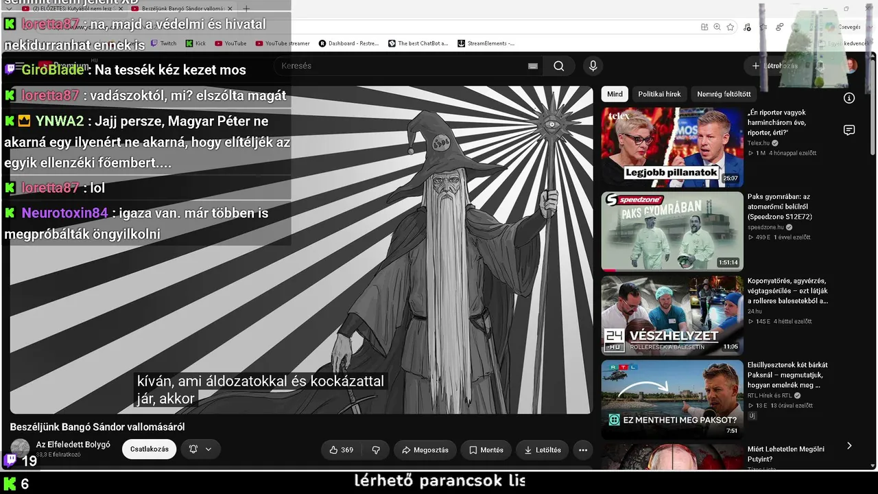This screenshot has width=878, height=494.
Task: Open the notification bell options for the channel
Action: [x=200, y=449]
